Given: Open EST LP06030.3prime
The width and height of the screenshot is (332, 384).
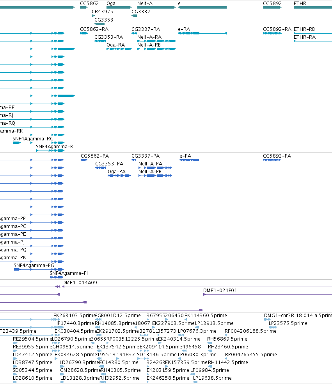Looking at the screenshot, I should [x=197, y=355].
